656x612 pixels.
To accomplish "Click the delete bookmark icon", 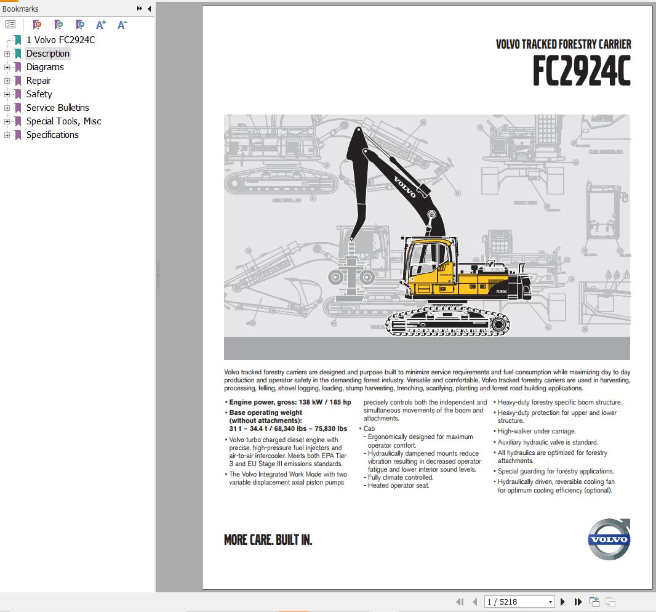I will coord(37,25).
